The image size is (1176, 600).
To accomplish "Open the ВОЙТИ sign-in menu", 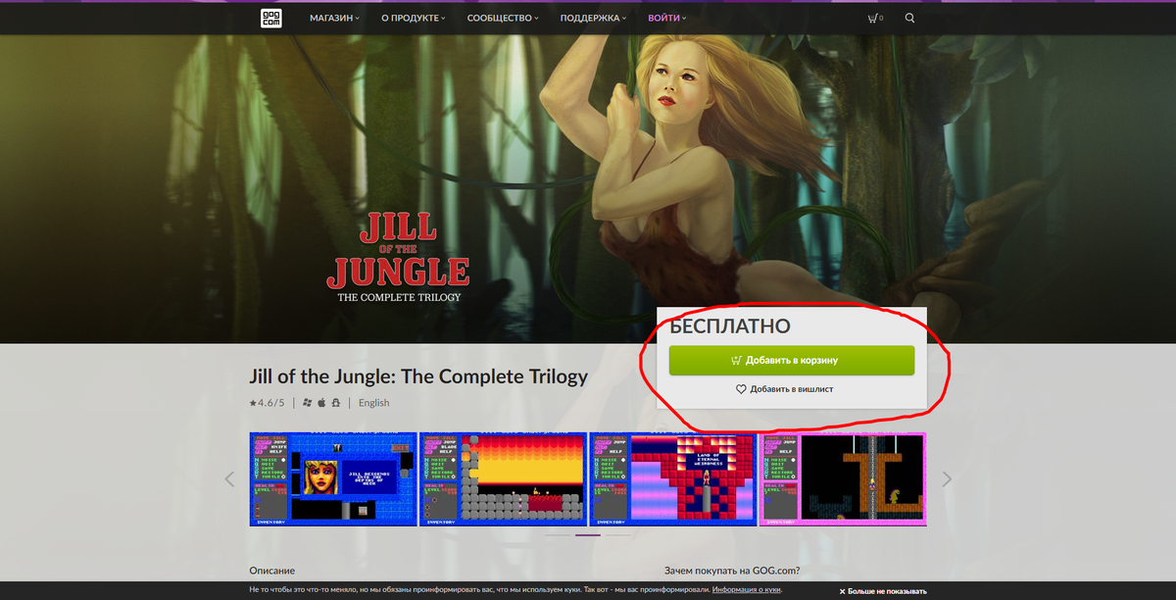I will pyautogui.click(x=666, y=19).
